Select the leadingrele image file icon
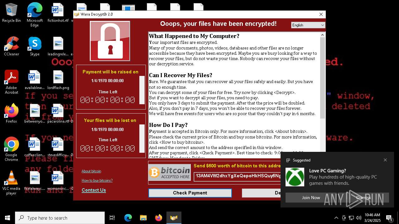 click(58, 46)
